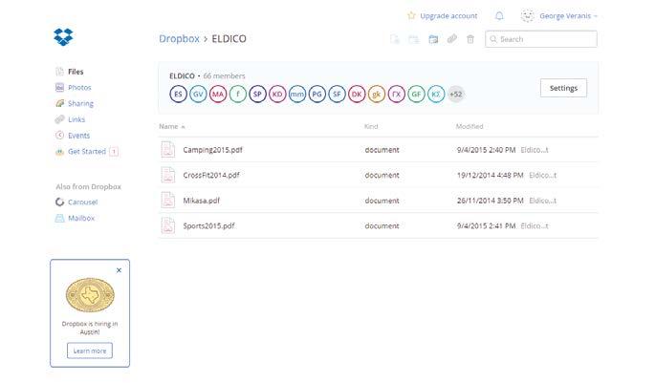Select member avatar GV
The height and width of the screenshot is (383, 655).
click(x=198, y=94)
